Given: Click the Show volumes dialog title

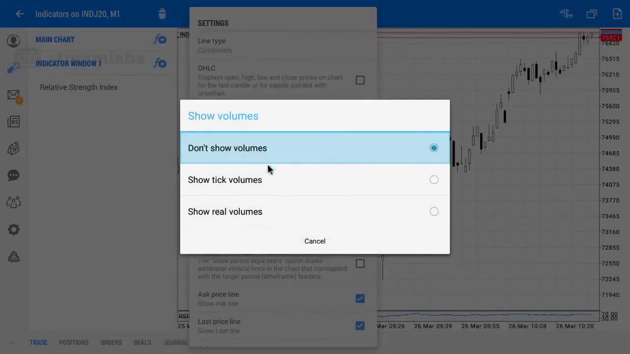Looking at the screenshot, I should (x=223, y=116).
